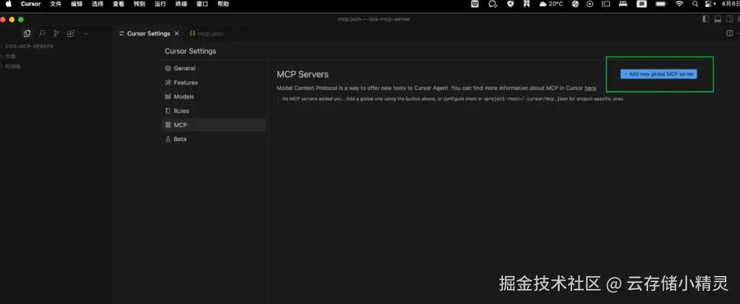Open the 查看 menu
This screenshot has width=740, height=304.
click(119, 4)
